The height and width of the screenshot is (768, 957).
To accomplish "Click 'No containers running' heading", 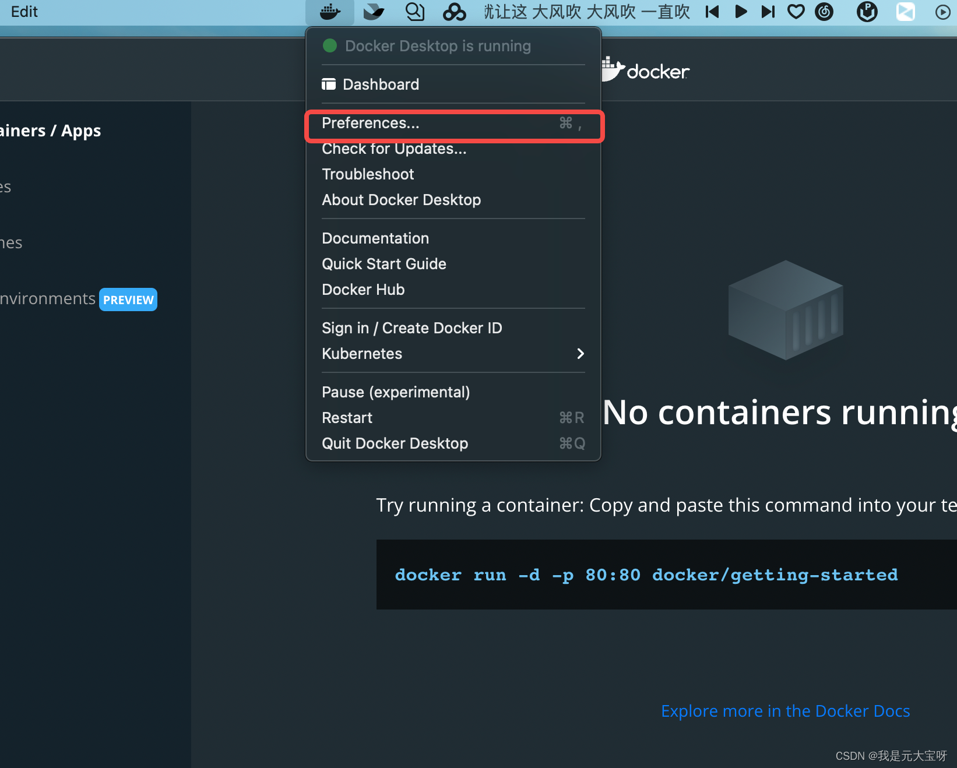I will tap(779, 413).
